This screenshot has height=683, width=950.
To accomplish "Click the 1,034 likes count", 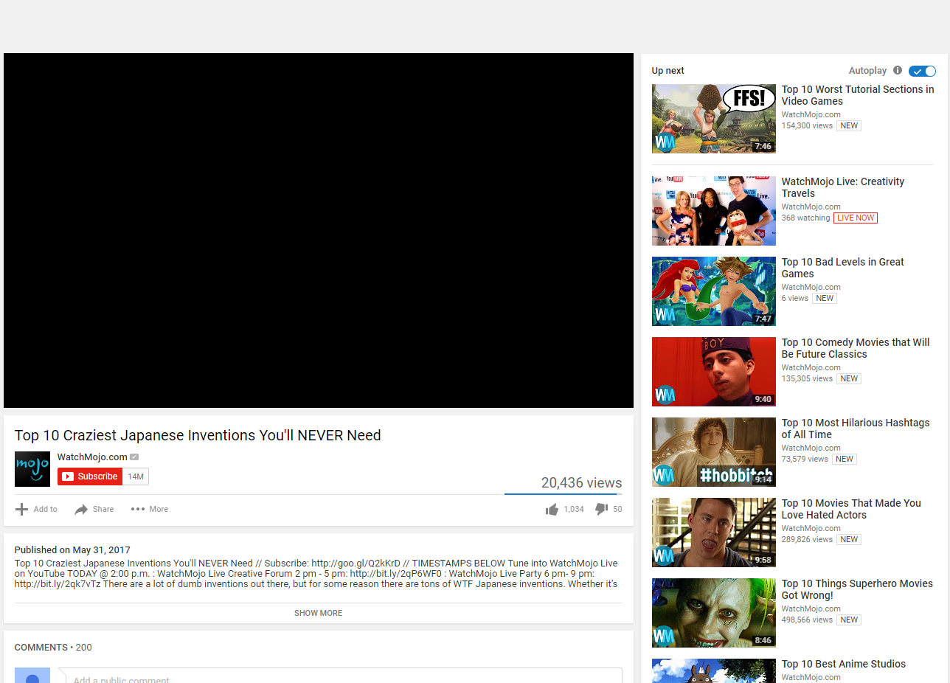I will pyautogui.click(x=574, y=509).
